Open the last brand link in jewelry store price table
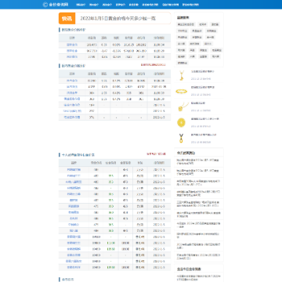This screenshot has height=282, width=282. pyautogui.click(x=74, y=267)
